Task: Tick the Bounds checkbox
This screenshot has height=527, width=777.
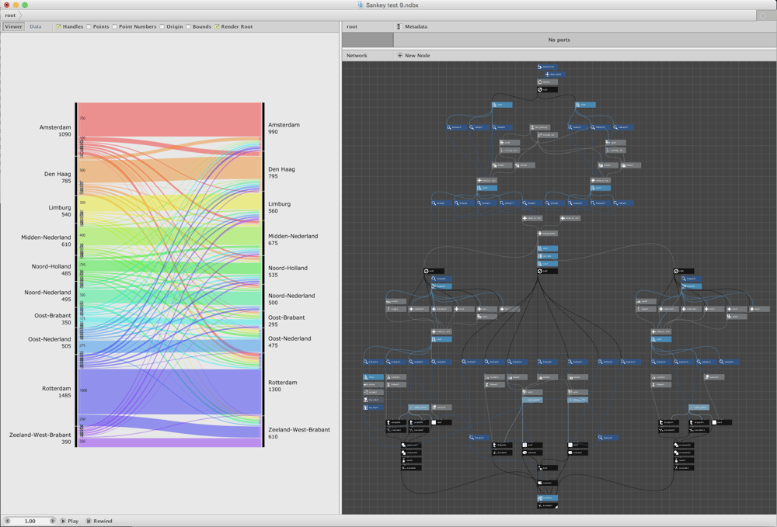Action: click(188, 26)
